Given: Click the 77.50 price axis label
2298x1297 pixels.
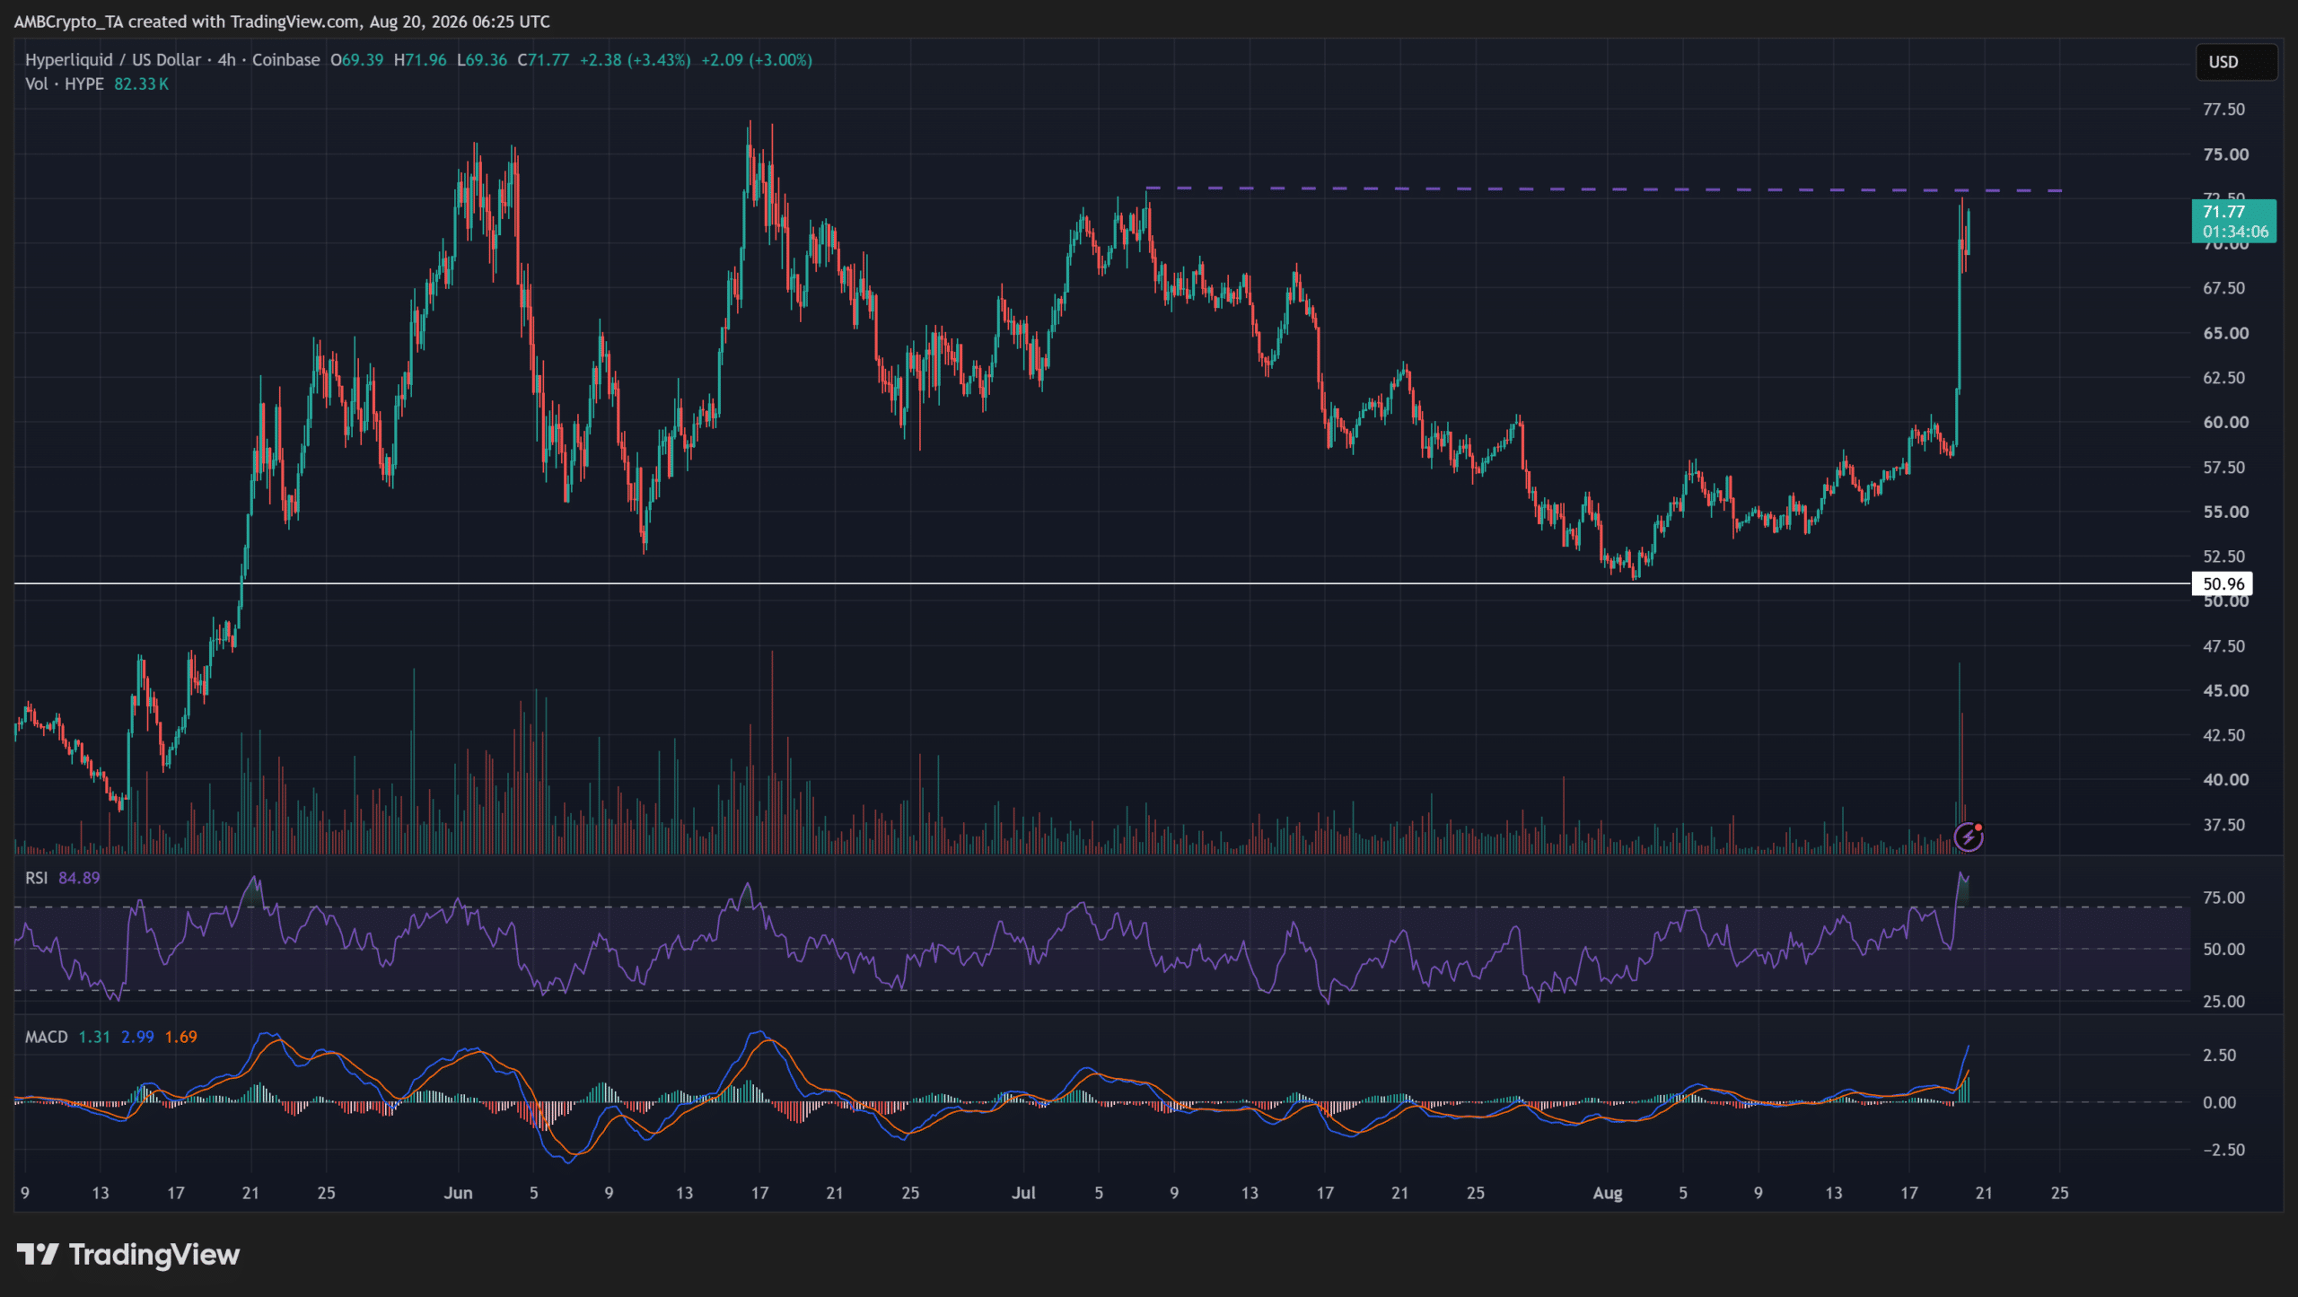Looking at the screenshot, I should (2223, 110).
